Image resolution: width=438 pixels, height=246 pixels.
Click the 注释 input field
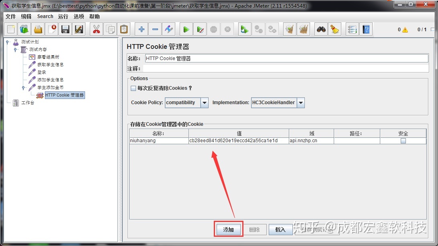click(286, 69)
